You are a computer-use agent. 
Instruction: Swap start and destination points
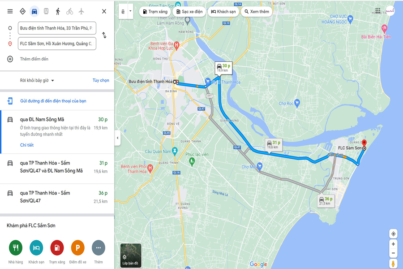tap(104, 35)
